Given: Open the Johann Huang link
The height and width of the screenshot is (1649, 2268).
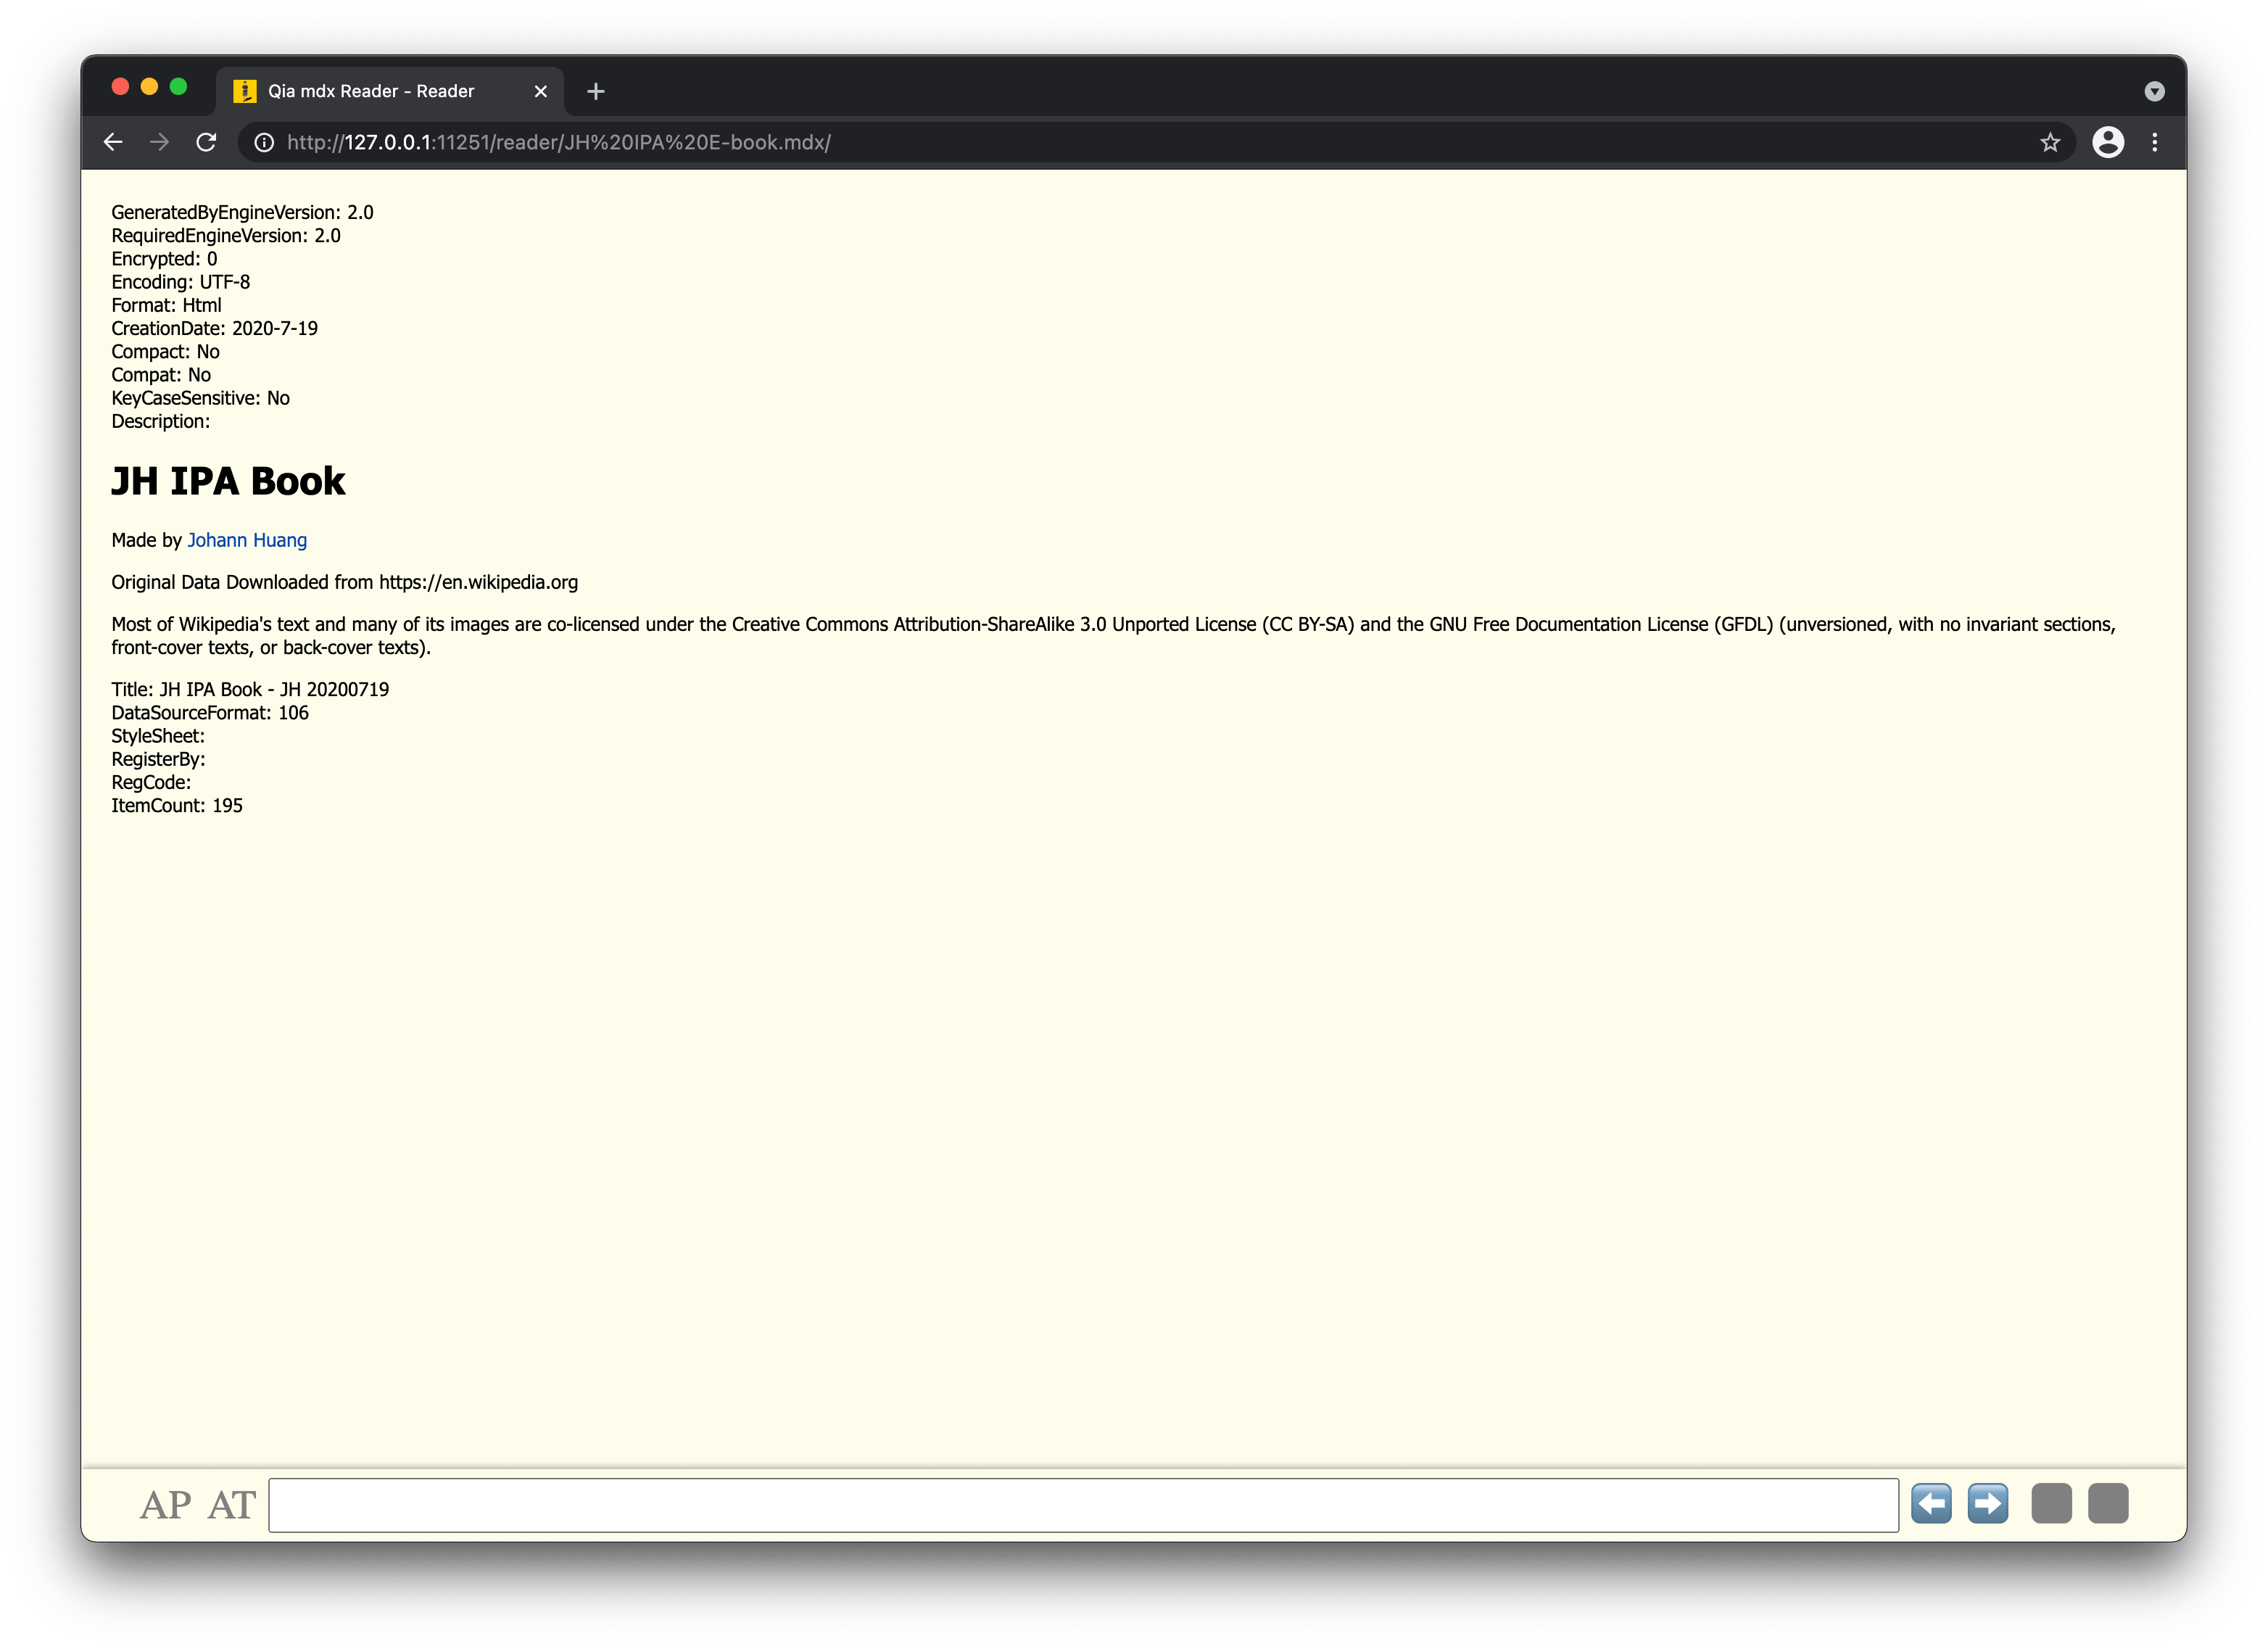Looking at the screenshot, I should pyautogui.click(x=247, y=540).
